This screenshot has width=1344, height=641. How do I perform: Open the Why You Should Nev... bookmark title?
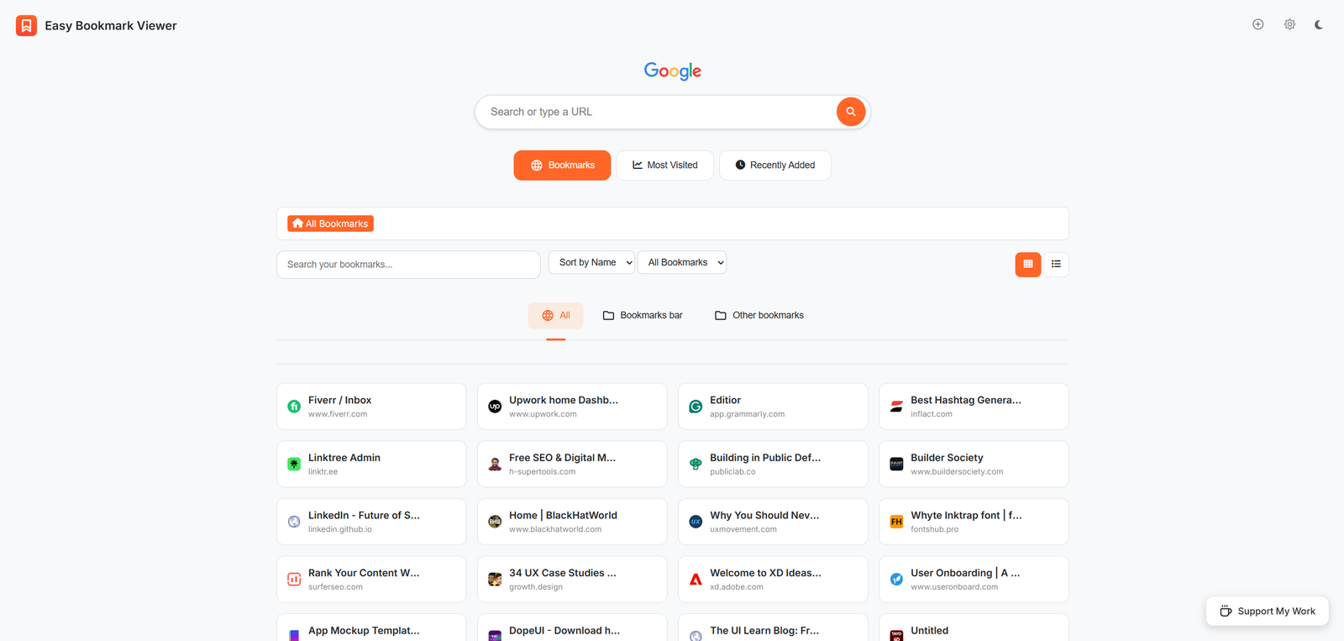coord(764,515)
